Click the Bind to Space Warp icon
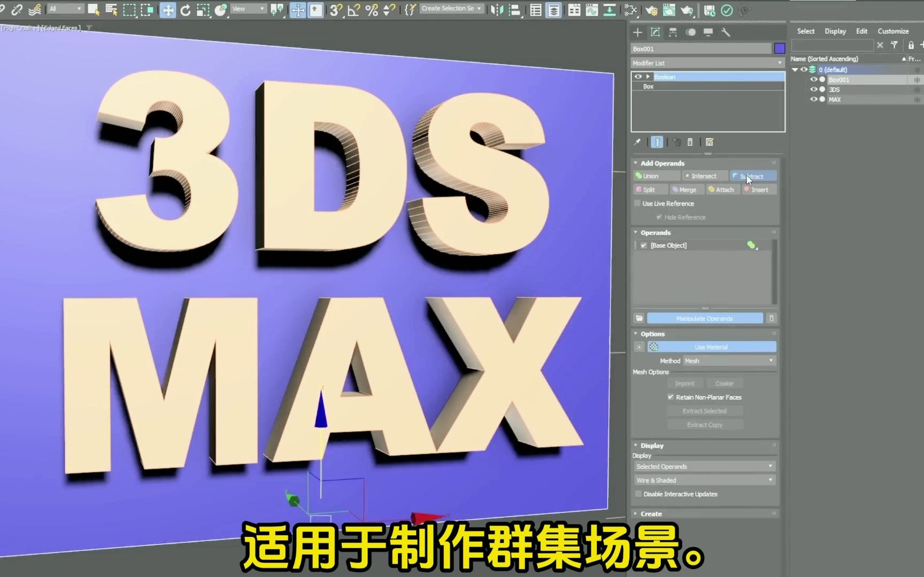The height and width of the screenshot is (577, 924). [x=35, y=9]
